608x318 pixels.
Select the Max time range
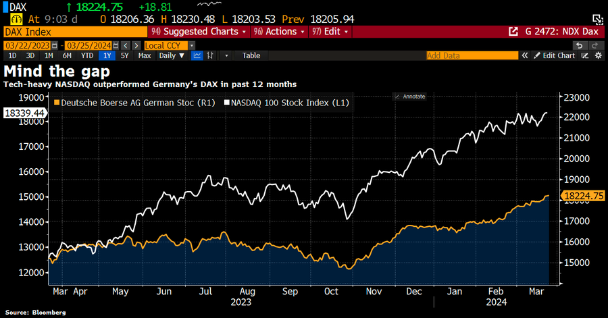coord(145,56)
